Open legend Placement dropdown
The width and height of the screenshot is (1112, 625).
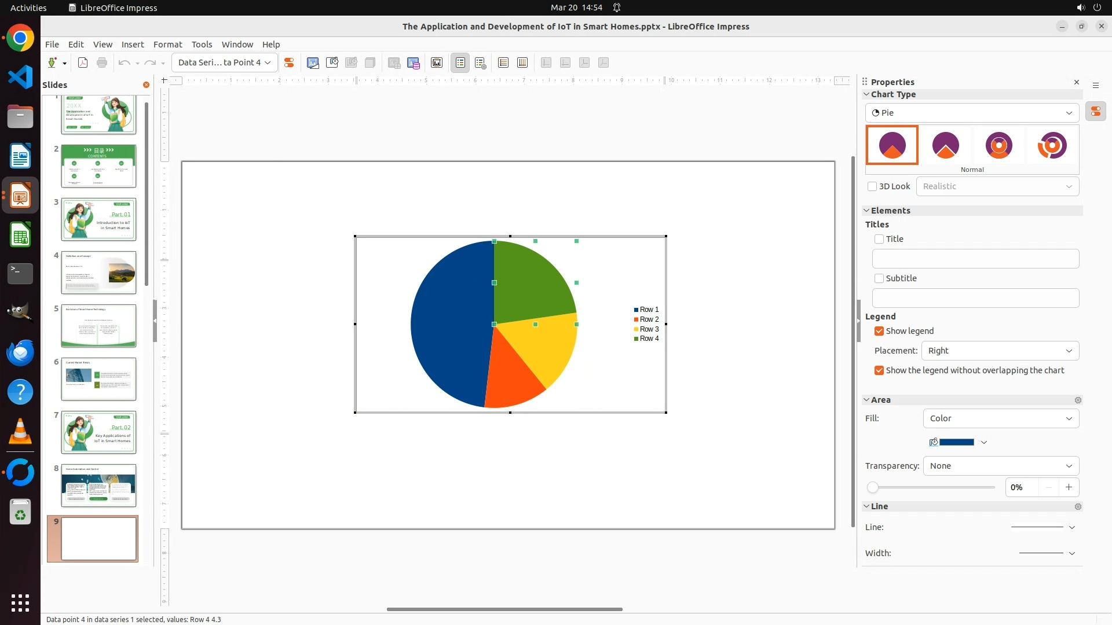pos(1000,351)
